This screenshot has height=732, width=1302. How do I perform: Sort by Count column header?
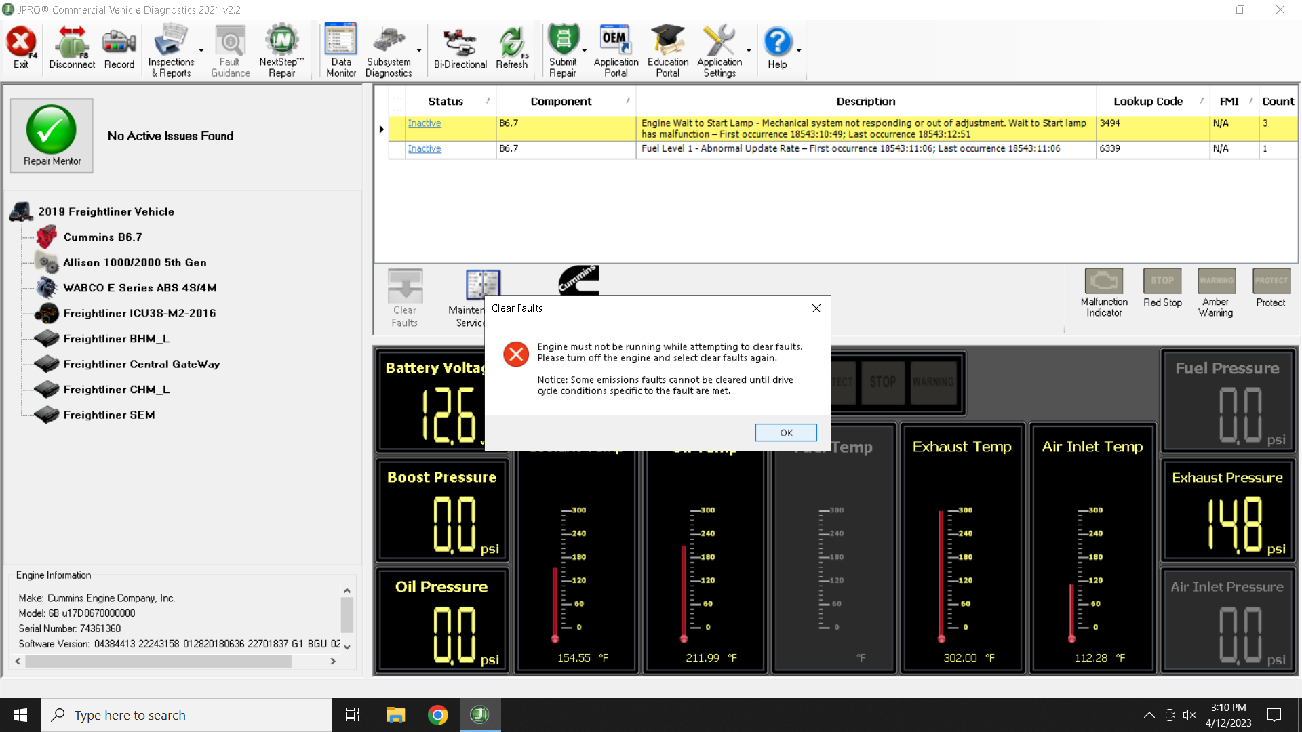(1278, 101)
